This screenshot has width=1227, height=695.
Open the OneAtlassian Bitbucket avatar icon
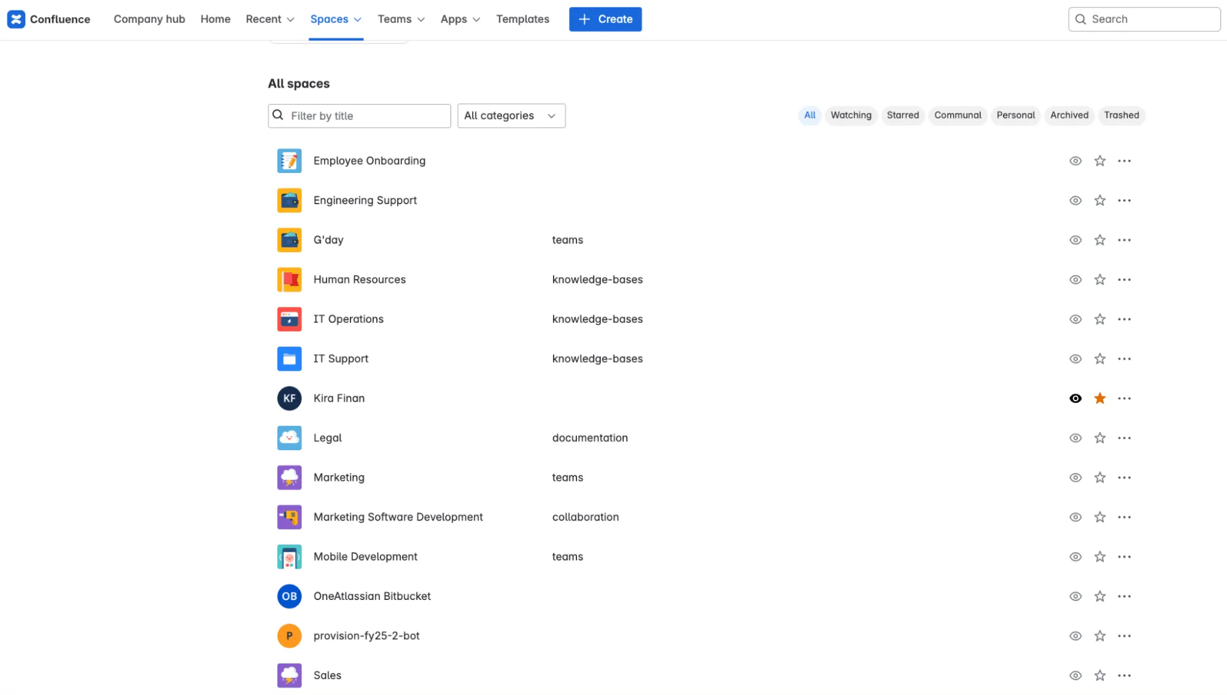(289, 596)
